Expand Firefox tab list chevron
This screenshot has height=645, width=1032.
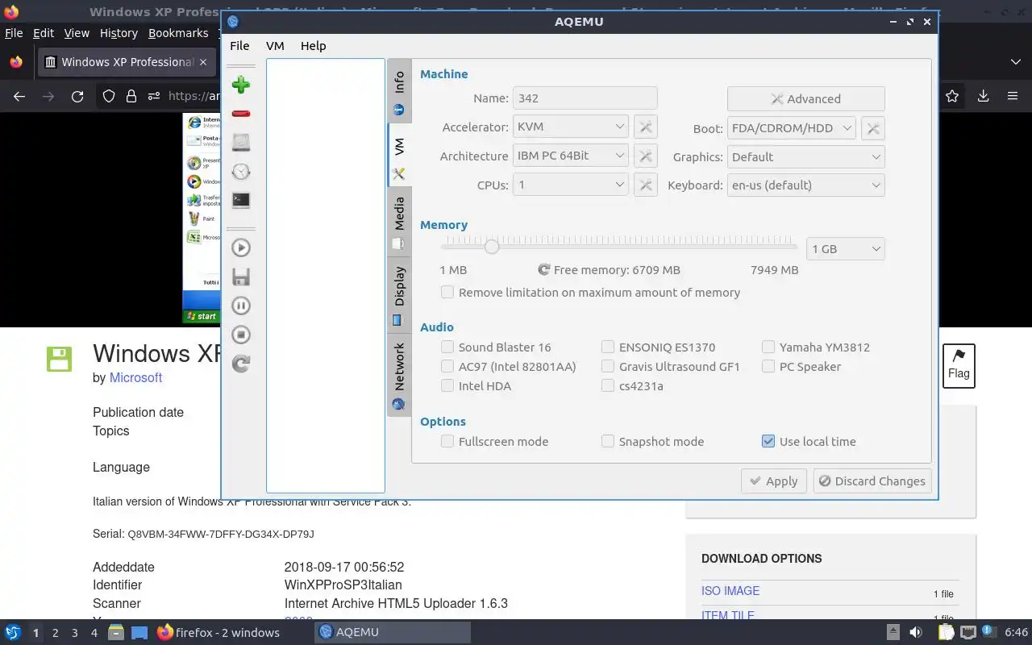click(x=1015, y=62)
